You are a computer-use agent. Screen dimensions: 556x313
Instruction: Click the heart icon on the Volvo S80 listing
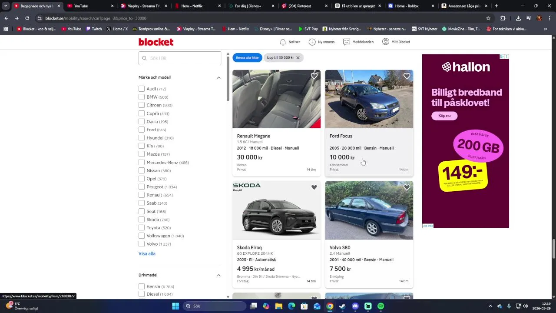click(x=407, y=187)
